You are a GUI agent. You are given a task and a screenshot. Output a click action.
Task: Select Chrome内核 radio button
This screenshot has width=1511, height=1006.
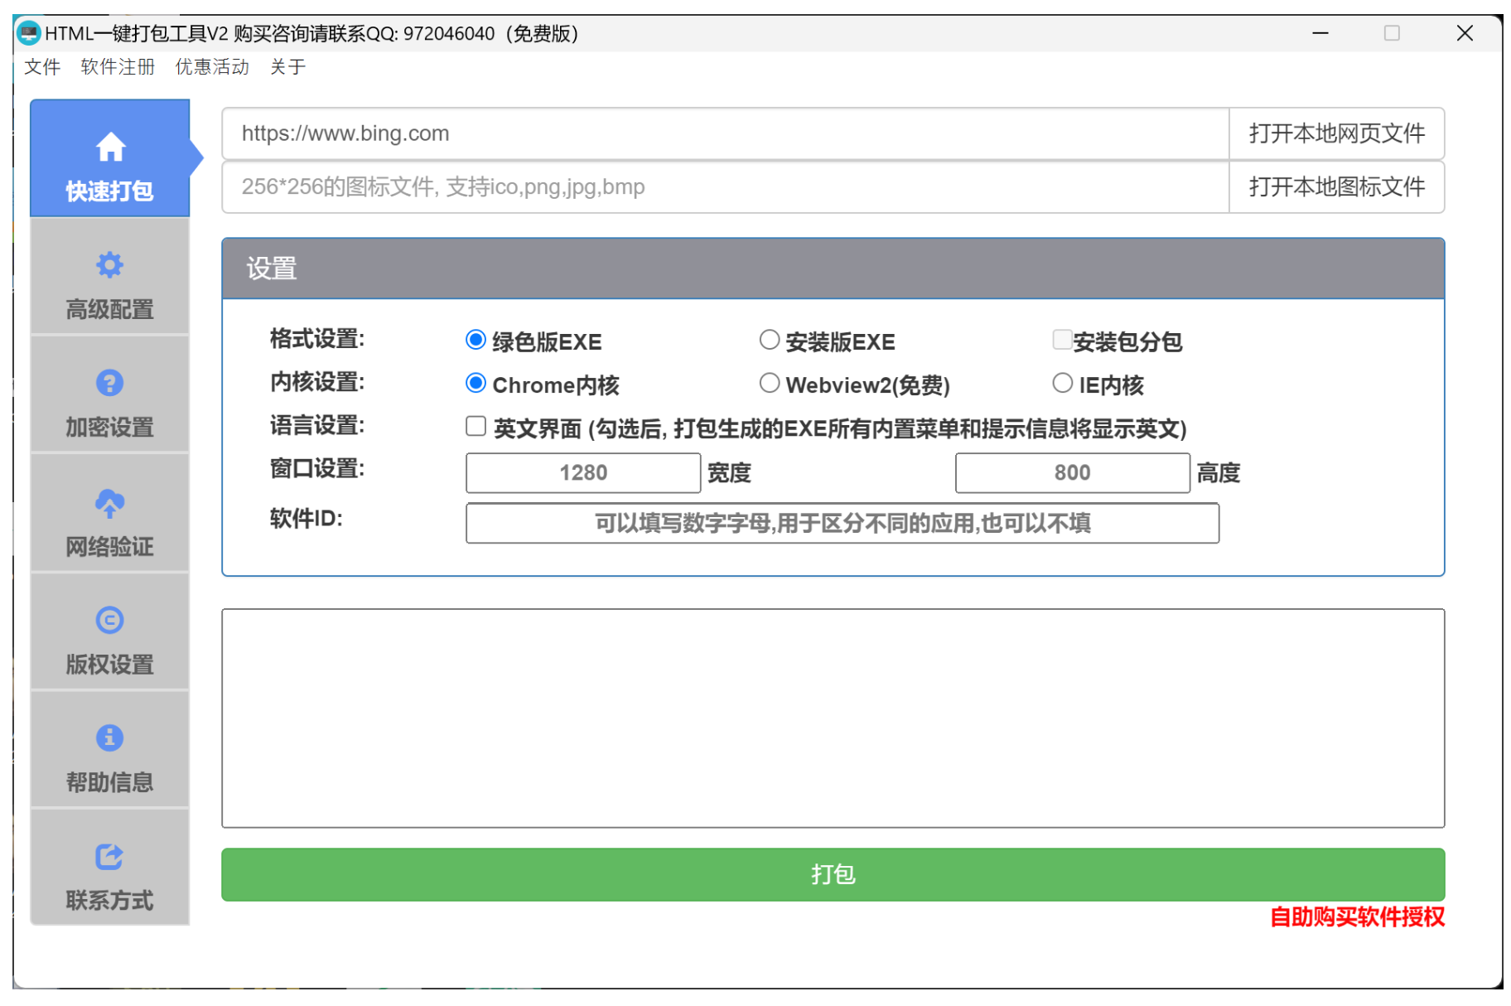(476, 383)
